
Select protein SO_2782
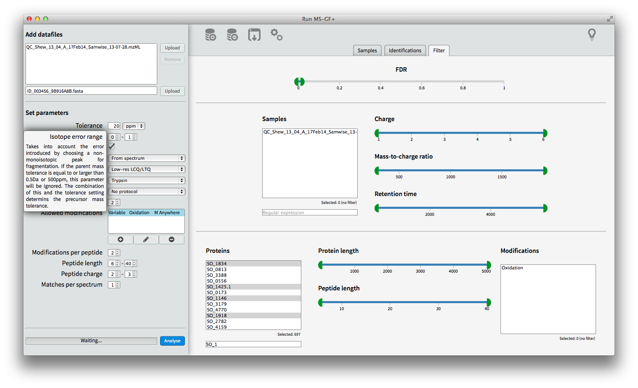254,321
